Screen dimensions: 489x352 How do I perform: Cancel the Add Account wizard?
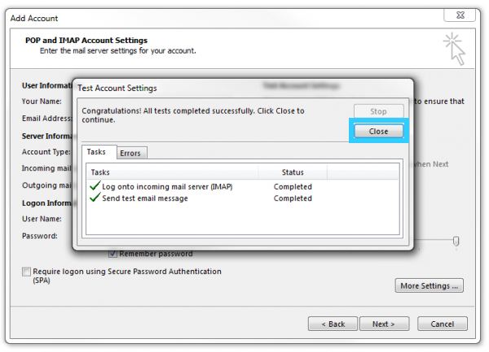pos(442,324)
